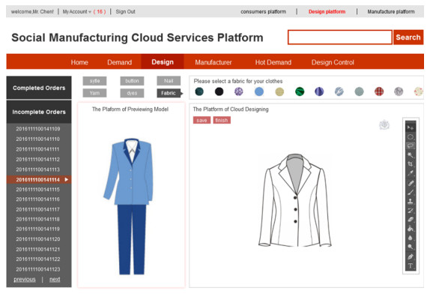433x297 pixels.
Task: Select the Dodge tool above the Pen
Action: coord(411,247)
